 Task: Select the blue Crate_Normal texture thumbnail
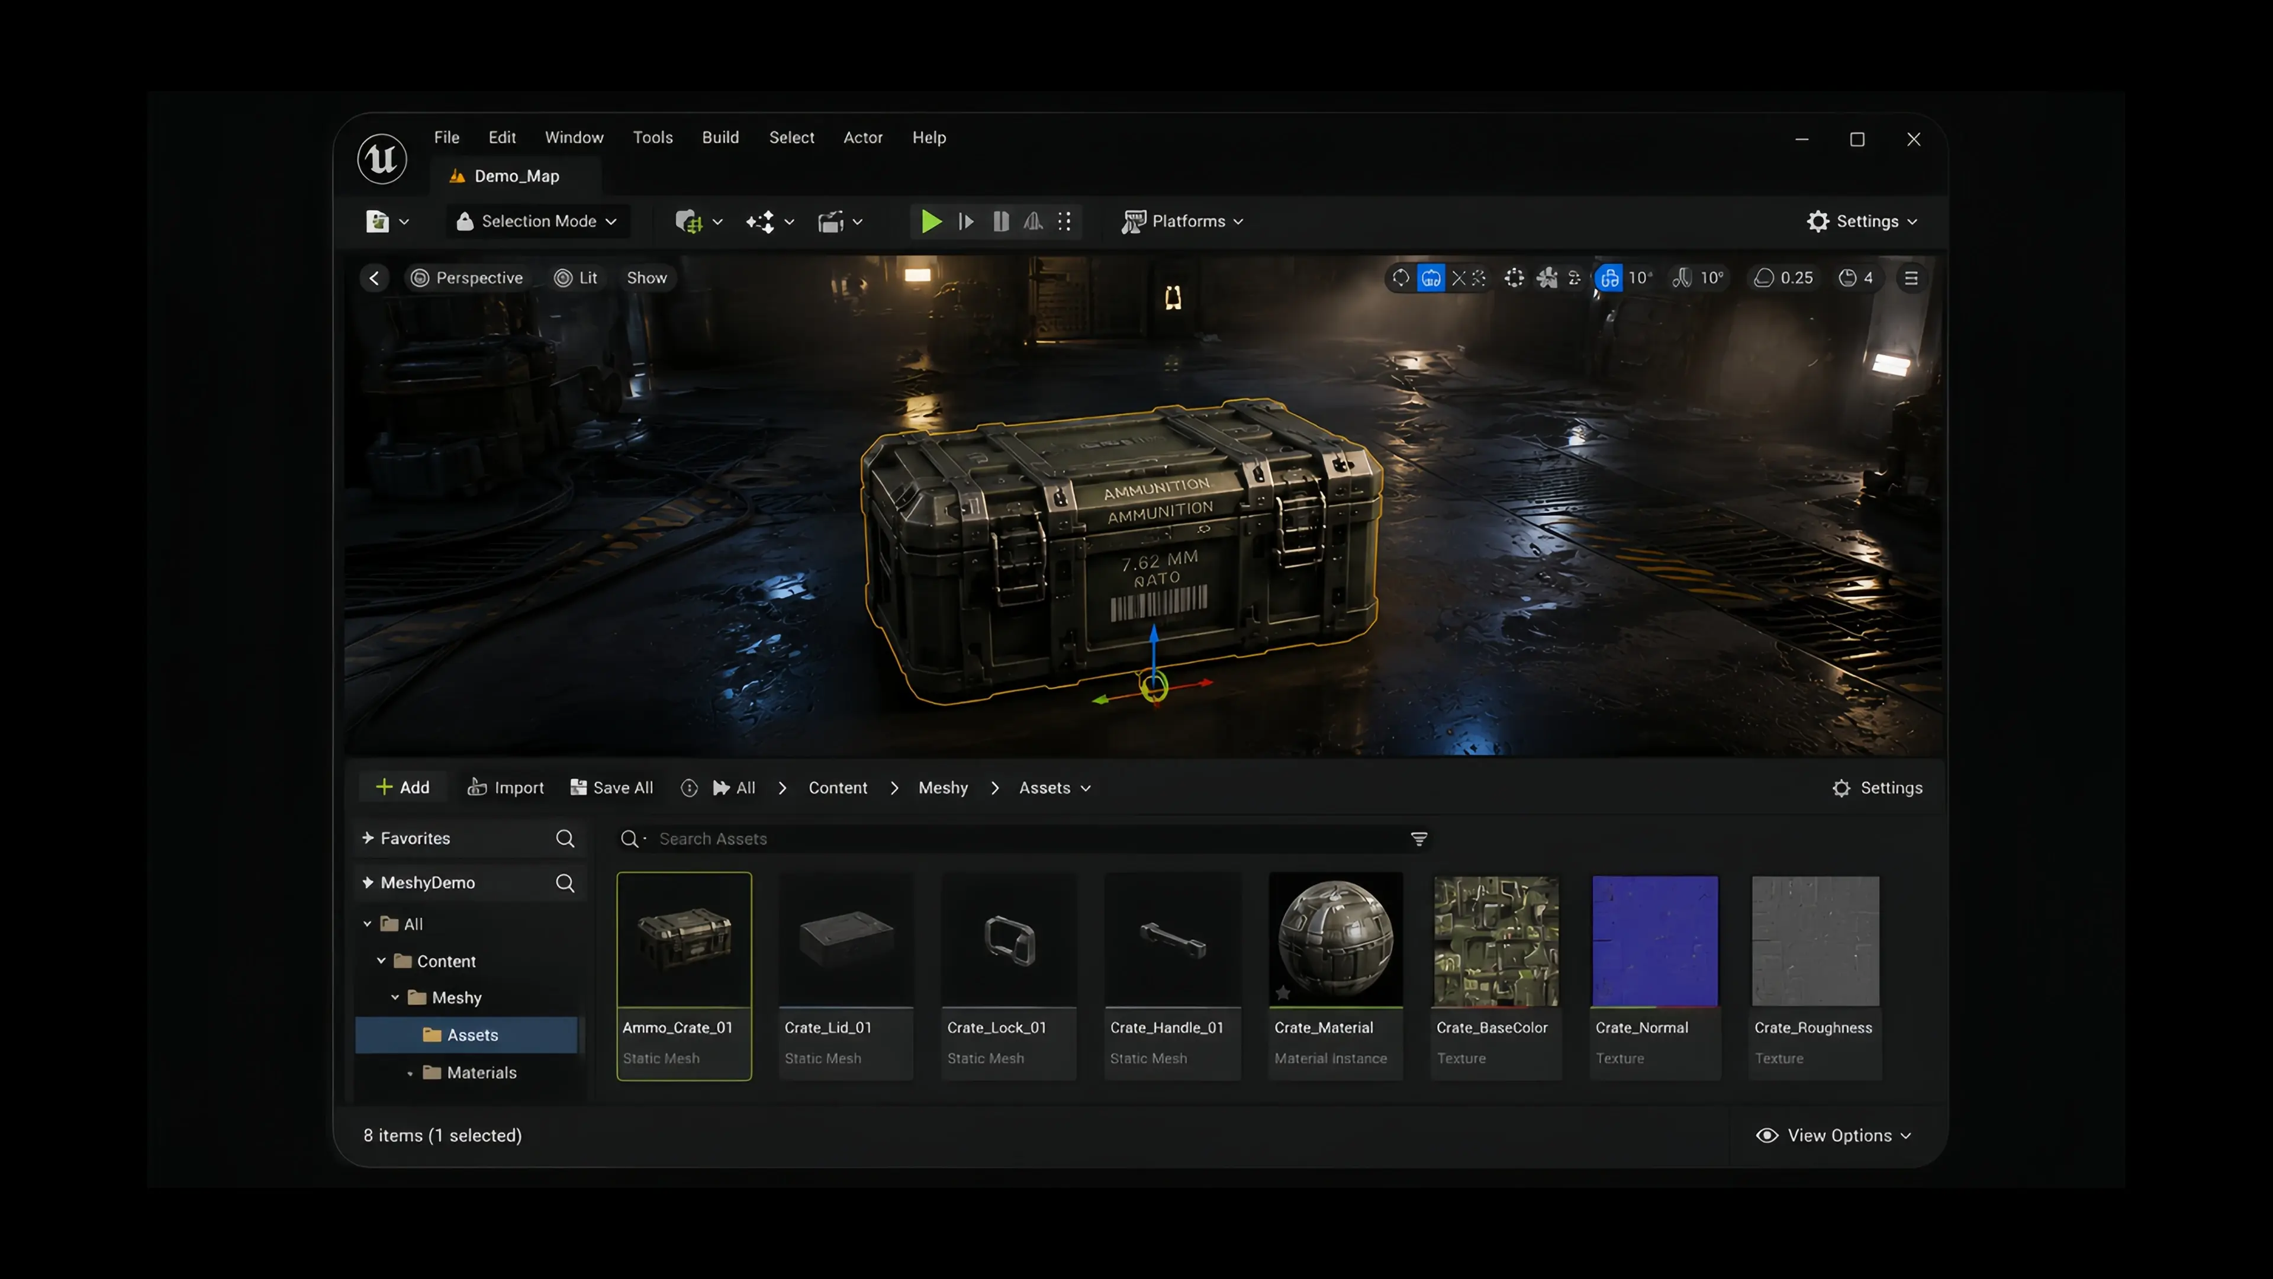pyautogui.click(x=1654, y=941)
